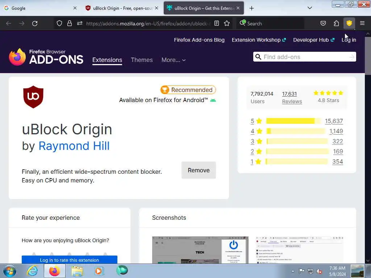Open the Pocket save icon

coord(323,23)
